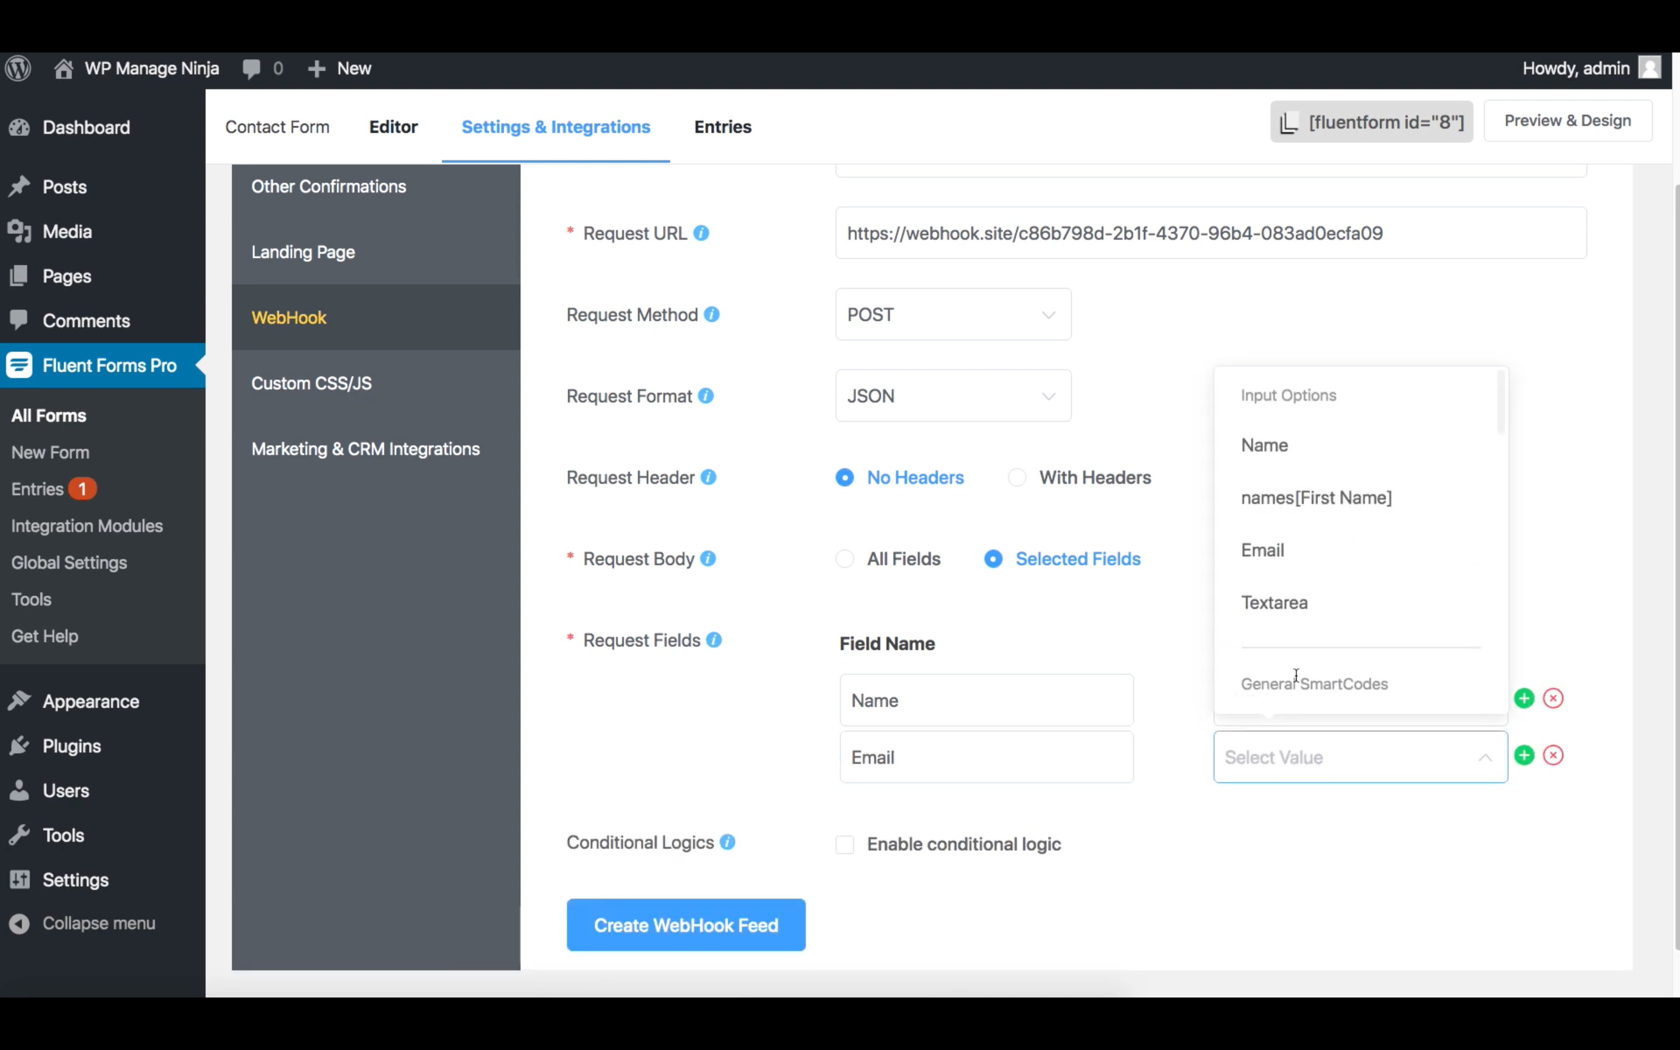Screen dimensions: 1680x1050
Task: Copy the fluentform id="8" shortcode
Action: 1371,123
